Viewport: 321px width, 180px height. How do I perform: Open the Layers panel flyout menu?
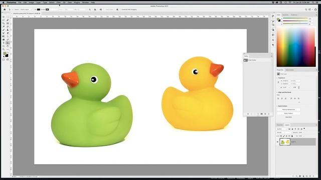pos(316,125)
